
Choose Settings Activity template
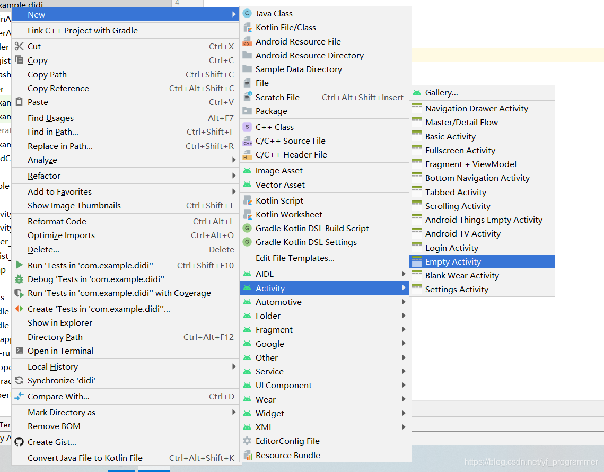pos(482,290)
